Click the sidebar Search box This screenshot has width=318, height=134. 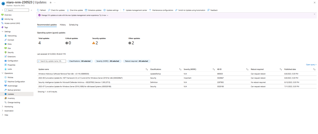[17, 10]
